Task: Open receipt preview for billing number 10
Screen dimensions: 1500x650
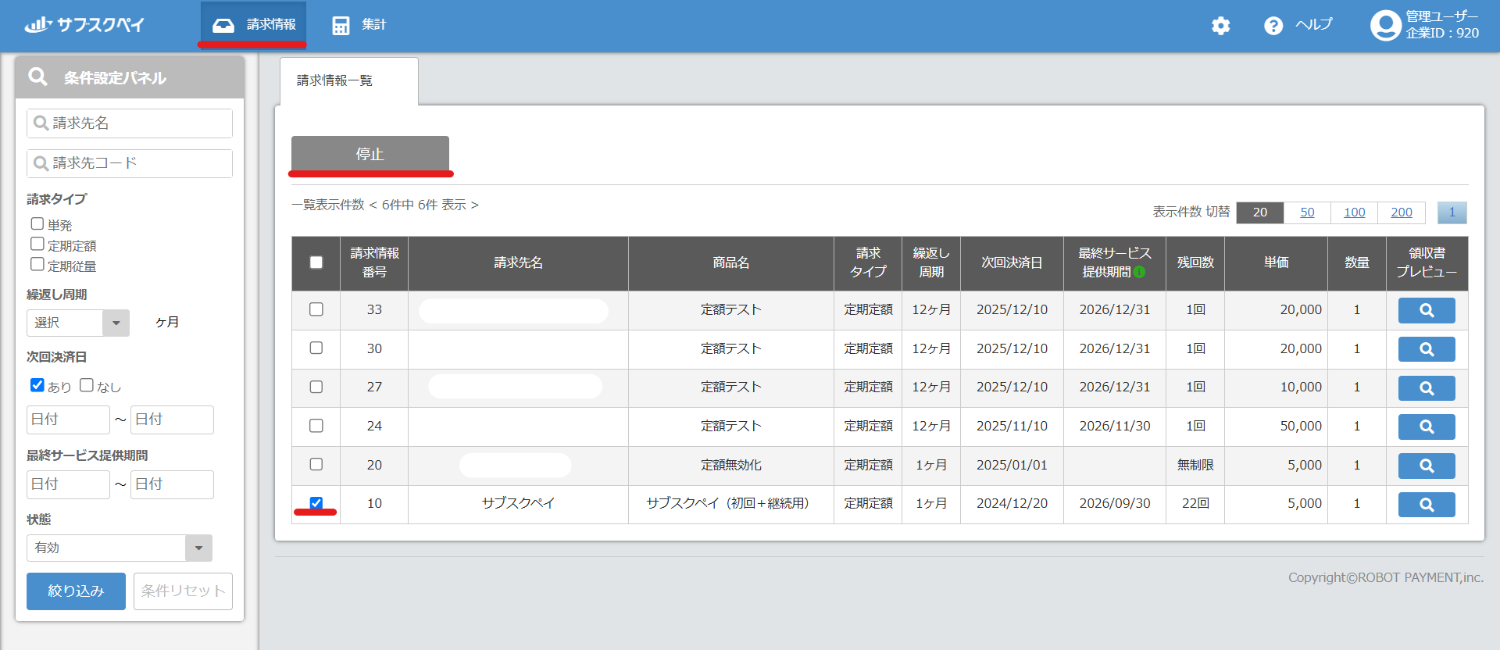Action: click(x=1426, y=505)
